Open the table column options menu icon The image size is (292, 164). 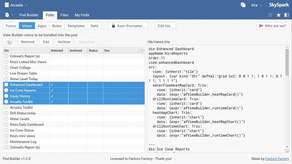pos(142,51)
